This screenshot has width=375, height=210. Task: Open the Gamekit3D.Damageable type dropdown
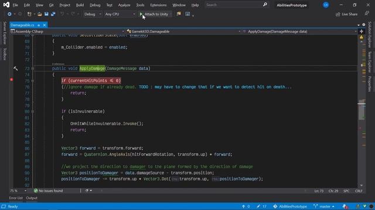183,32
